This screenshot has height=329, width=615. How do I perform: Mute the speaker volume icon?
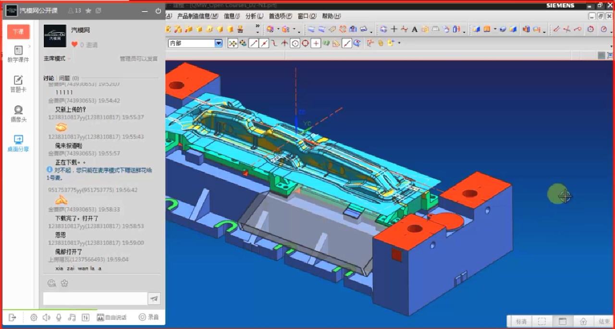click(46, 317)
